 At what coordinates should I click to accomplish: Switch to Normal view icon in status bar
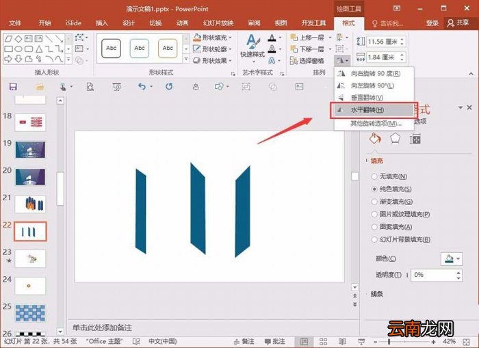pos(304,342)
